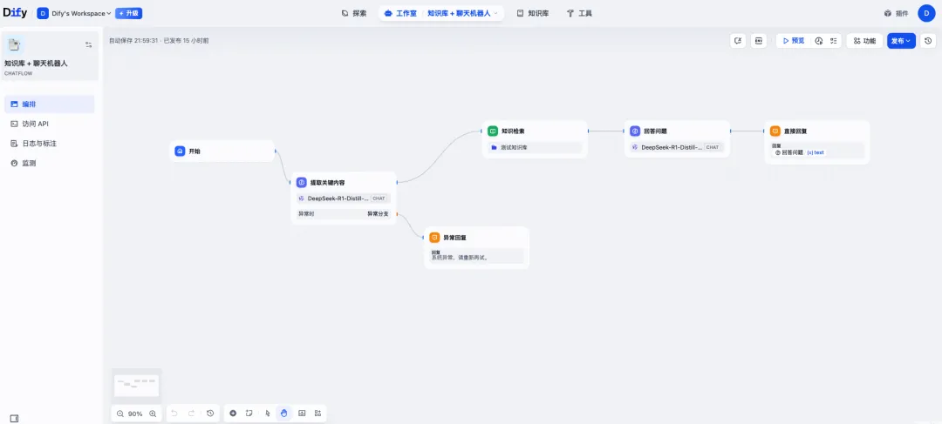Activate the hand pan mode
The image size is (942, 424).
[284, 414]
